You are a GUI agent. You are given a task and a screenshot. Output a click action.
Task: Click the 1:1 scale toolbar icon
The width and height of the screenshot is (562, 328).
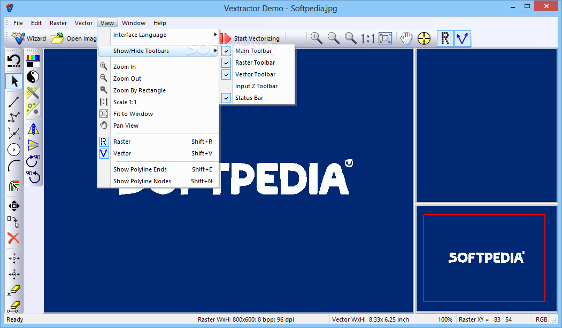[x=368, y=38]
